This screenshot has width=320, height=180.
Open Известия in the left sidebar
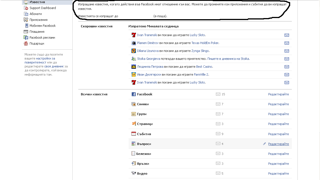pos(37,2)
